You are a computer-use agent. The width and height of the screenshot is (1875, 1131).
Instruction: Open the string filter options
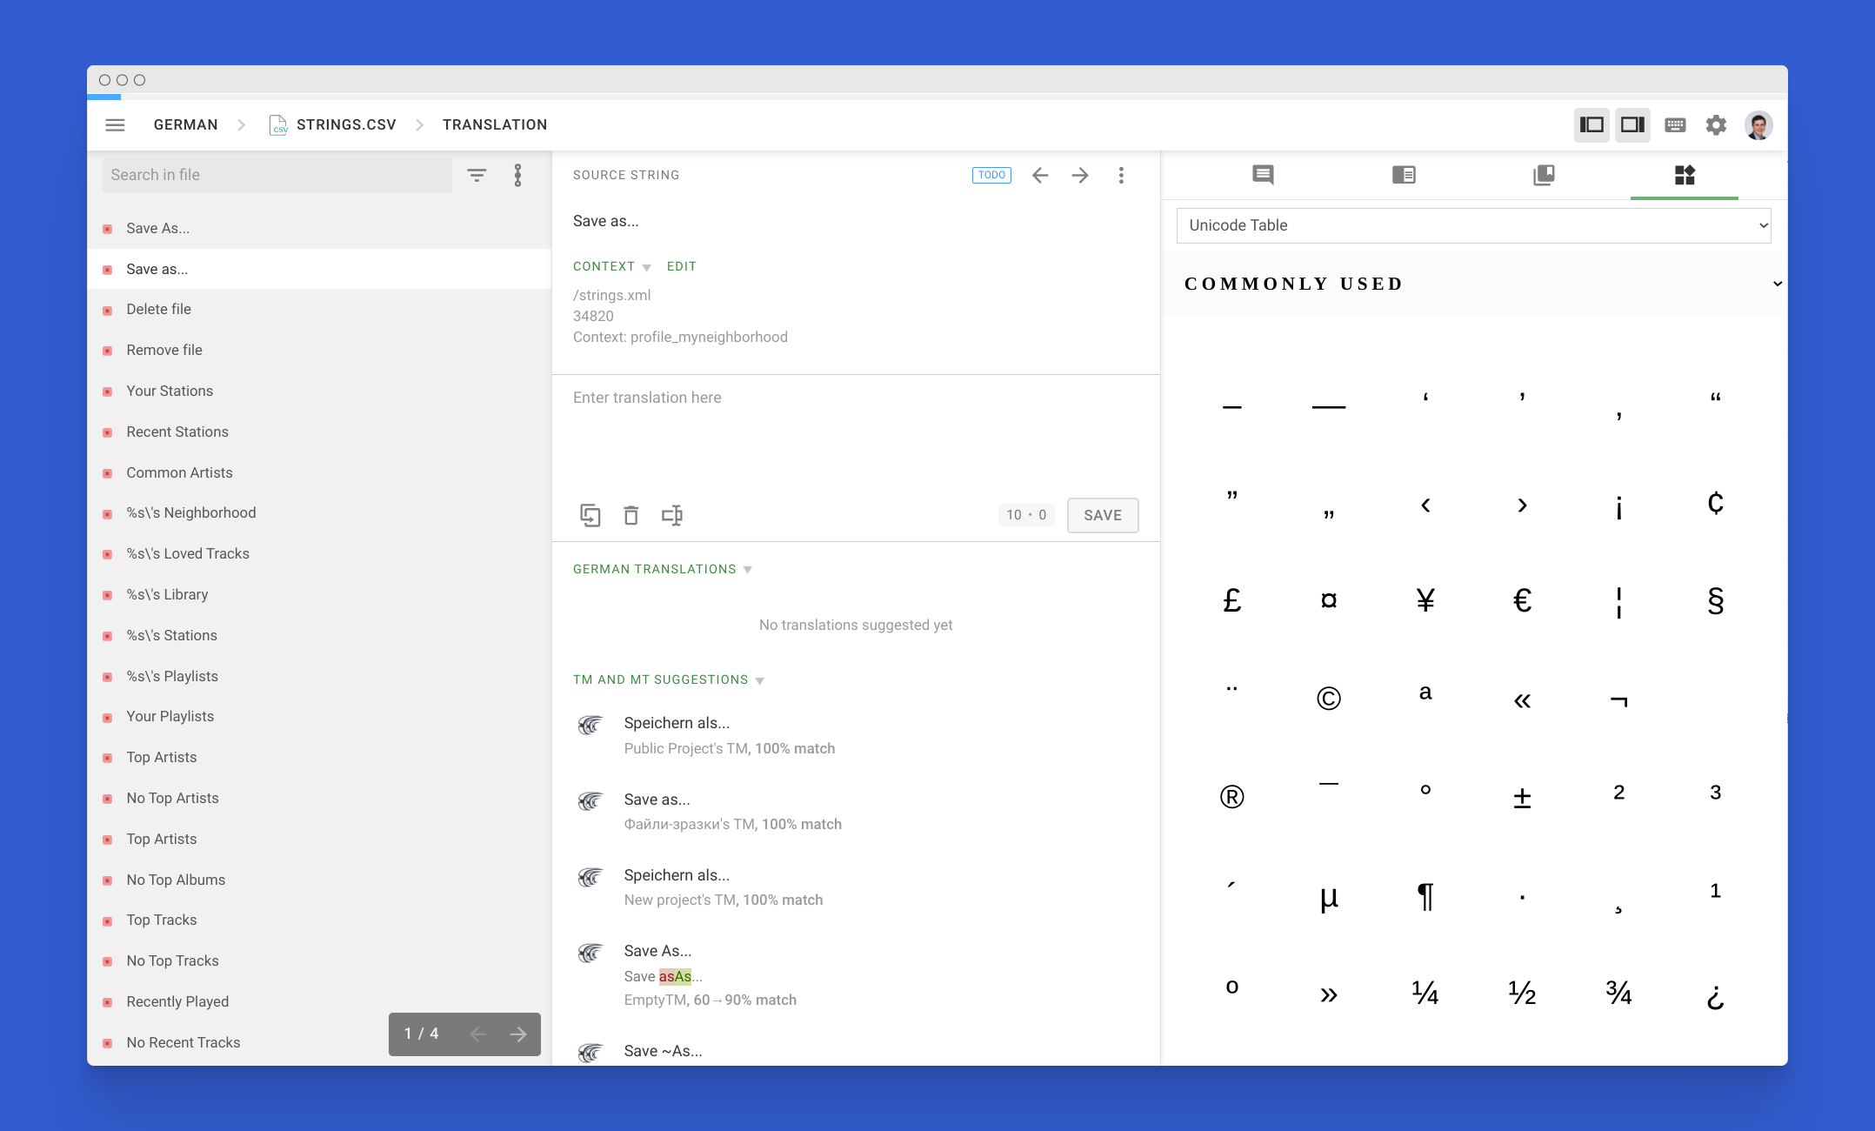tap(477, 176)
